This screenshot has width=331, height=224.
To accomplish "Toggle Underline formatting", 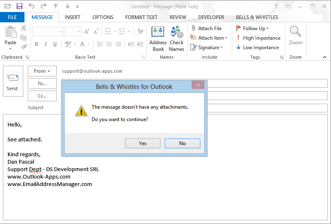I will (x=55, y=44).
